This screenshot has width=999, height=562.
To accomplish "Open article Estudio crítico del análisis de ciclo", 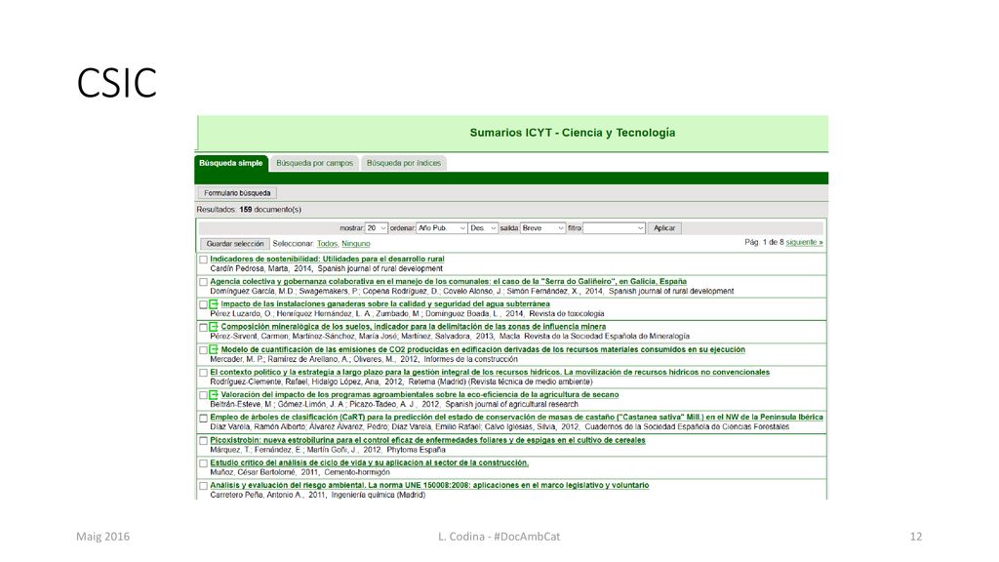I will tap(369, 463).
